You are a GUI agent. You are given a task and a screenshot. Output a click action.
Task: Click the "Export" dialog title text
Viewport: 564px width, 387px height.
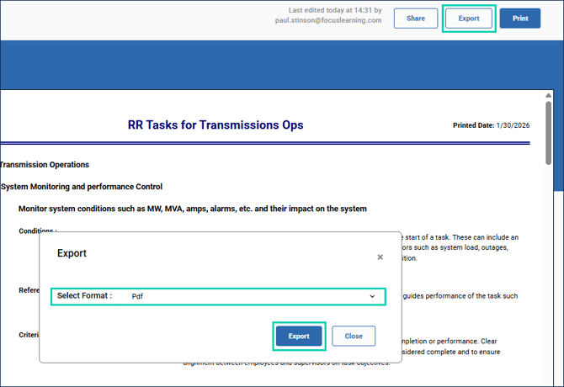click(72, 253)
